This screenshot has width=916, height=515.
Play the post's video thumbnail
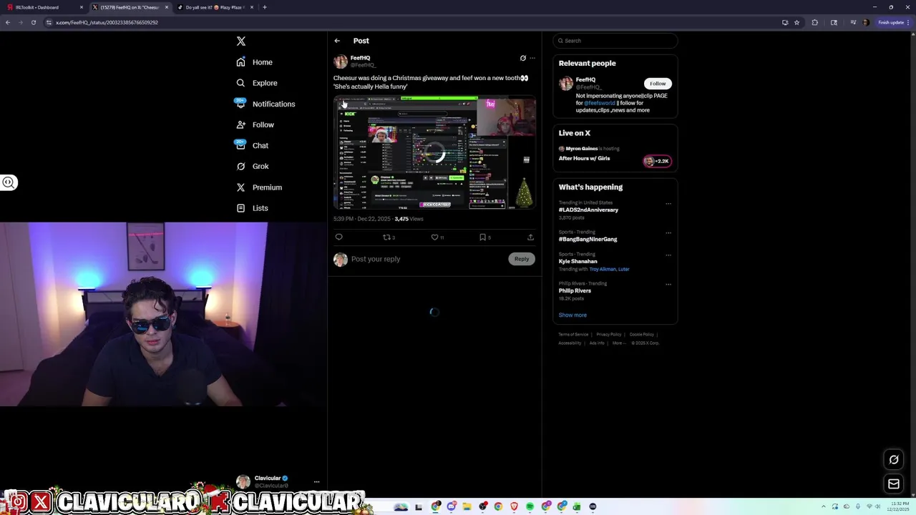[434, 152]
